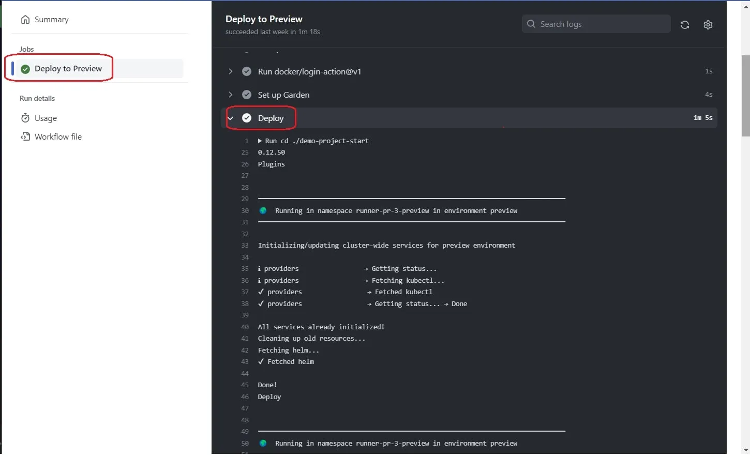The width and height of the screenshot is (750, 457).
Task: Click the green check on Deploy to Preview job
Action: (x=25, y=68)
